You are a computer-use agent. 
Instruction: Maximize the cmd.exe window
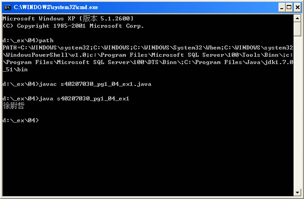pos(289,8)
